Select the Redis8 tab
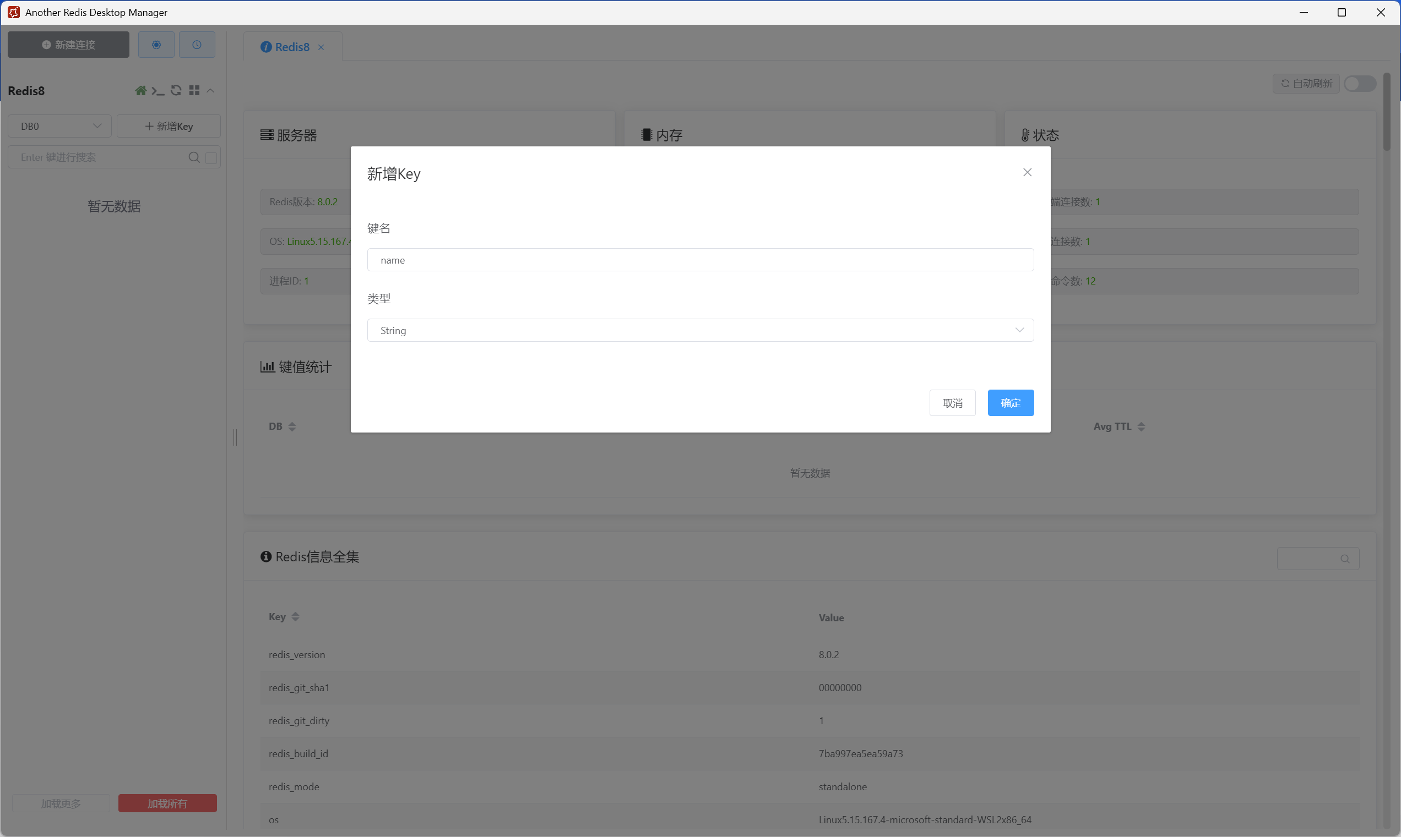 (x=291, y=47)
